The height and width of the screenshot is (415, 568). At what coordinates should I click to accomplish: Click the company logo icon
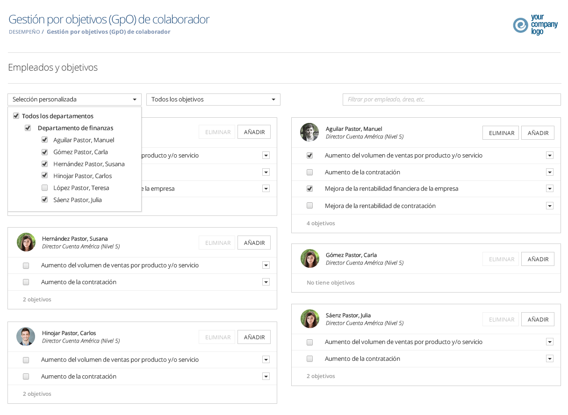[520, 25]
